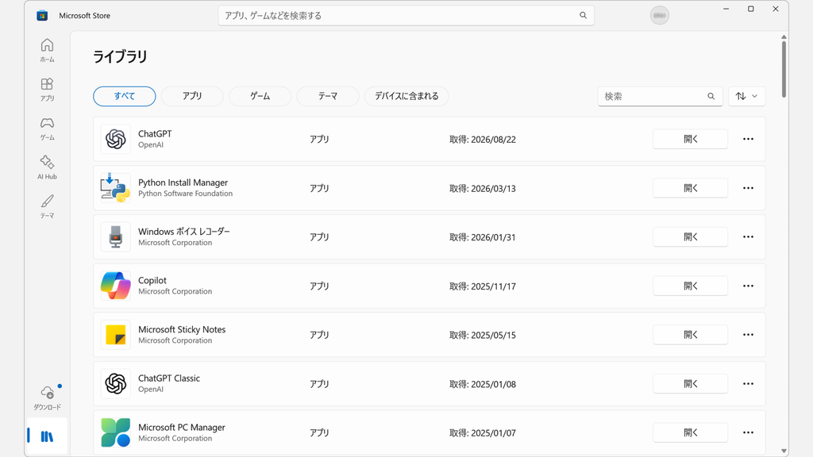Open the Apps (アプリ) sidebar section
The height and width of the screenshot is (457, 813).
pos(47,89)
